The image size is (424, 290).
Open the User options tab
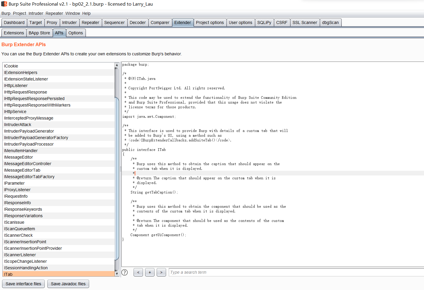pos(240,22)
